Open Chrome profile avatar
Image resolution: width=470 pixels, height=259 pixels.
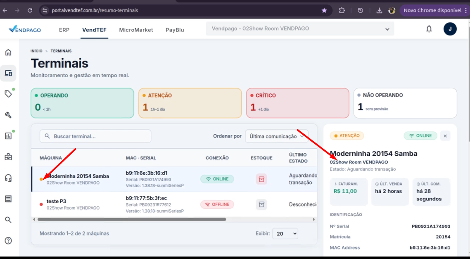(392, 10)
